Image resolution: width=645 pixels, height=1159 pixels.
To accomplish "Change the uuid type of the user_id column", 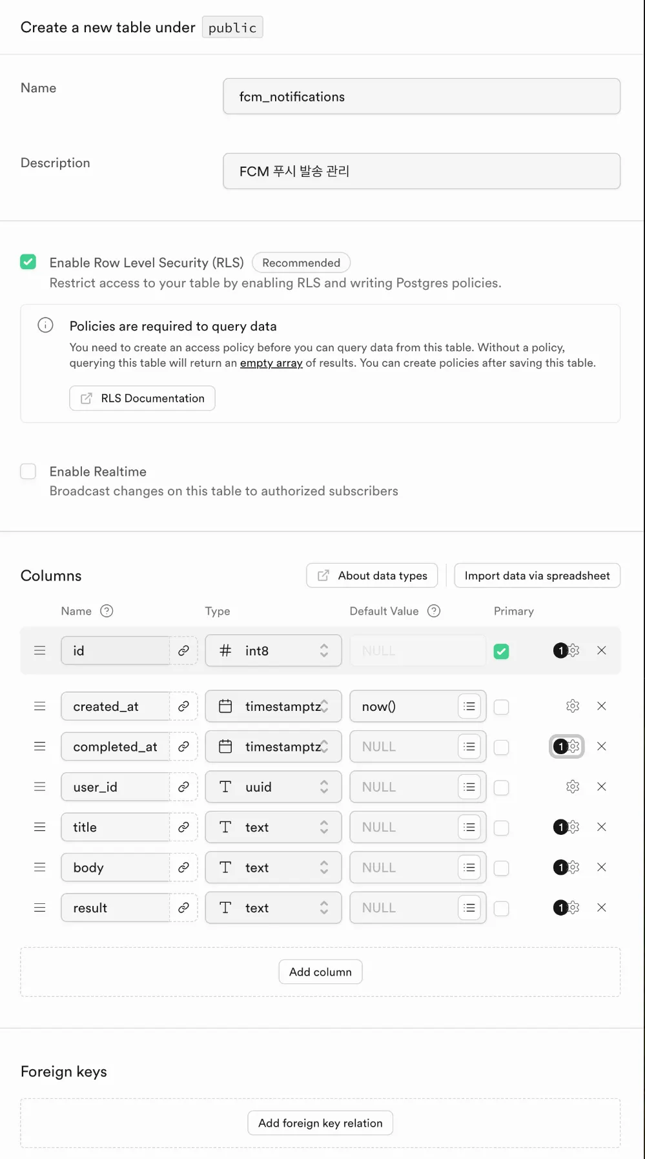I will [x=273, y=787].
